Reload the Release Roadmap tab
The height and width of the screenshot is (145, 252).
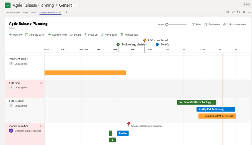click(239, 12)
